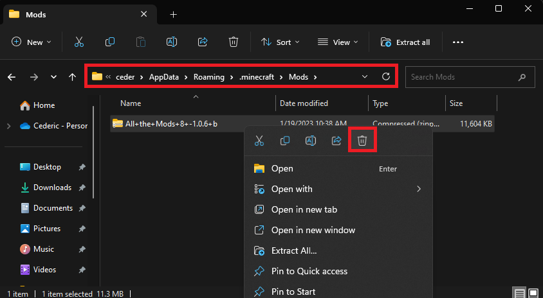Viewport: 543px width, 298px height.
Task: Click the Search Mods field
Action: pos(462,77)
